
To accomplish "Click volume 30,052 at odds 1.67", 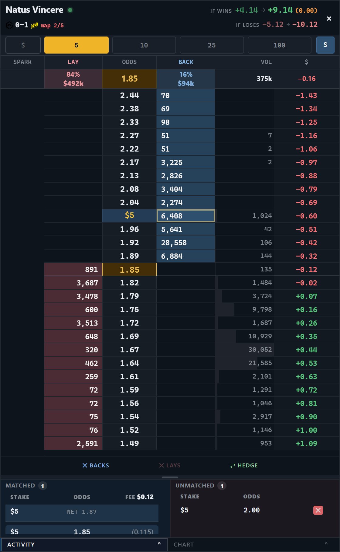I will pyautogui.click(x=244, y=350).
